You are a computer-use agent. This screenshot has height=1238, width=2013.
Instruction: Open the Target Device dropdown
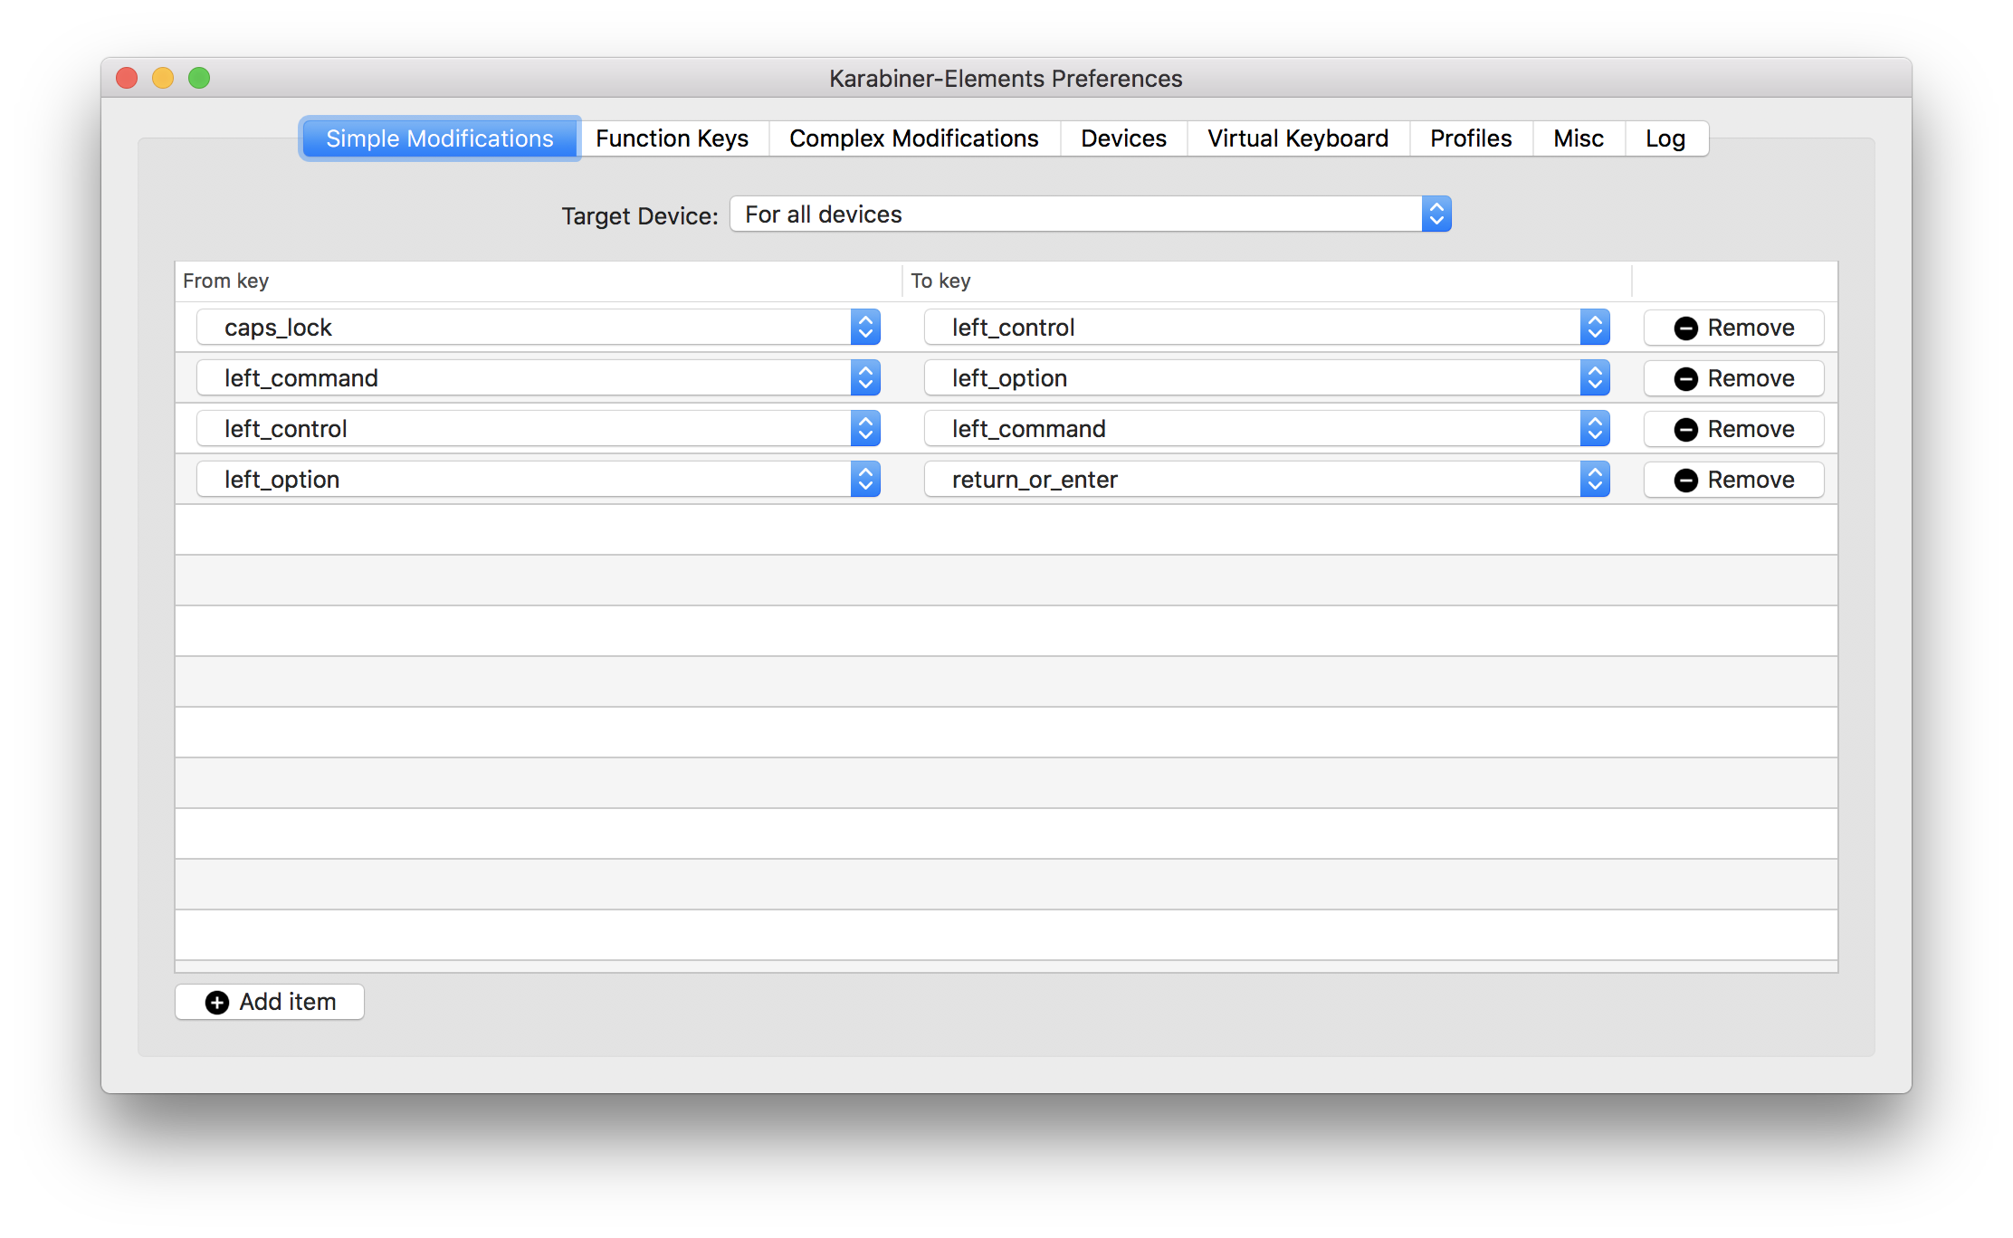[x=1091, y=214]
